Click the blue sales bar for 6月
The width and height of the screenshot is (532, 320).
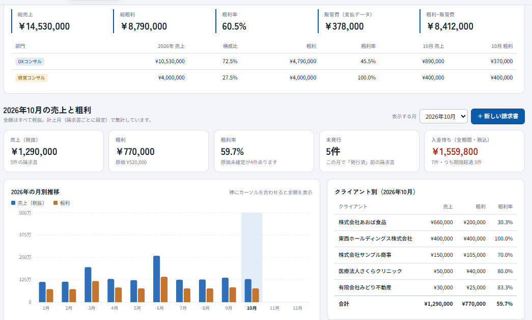[x=156, y=279]
